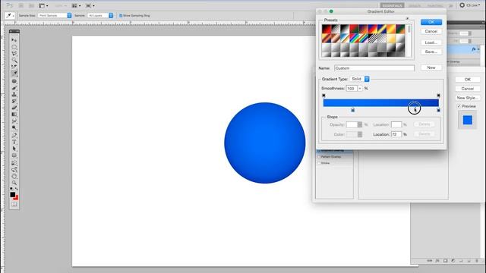The width and height of the screenshot is (486, 273).
Task: Open the Smoothness percentage arrow dropdown
Action: pyautogui.click(x=360, y=89)
